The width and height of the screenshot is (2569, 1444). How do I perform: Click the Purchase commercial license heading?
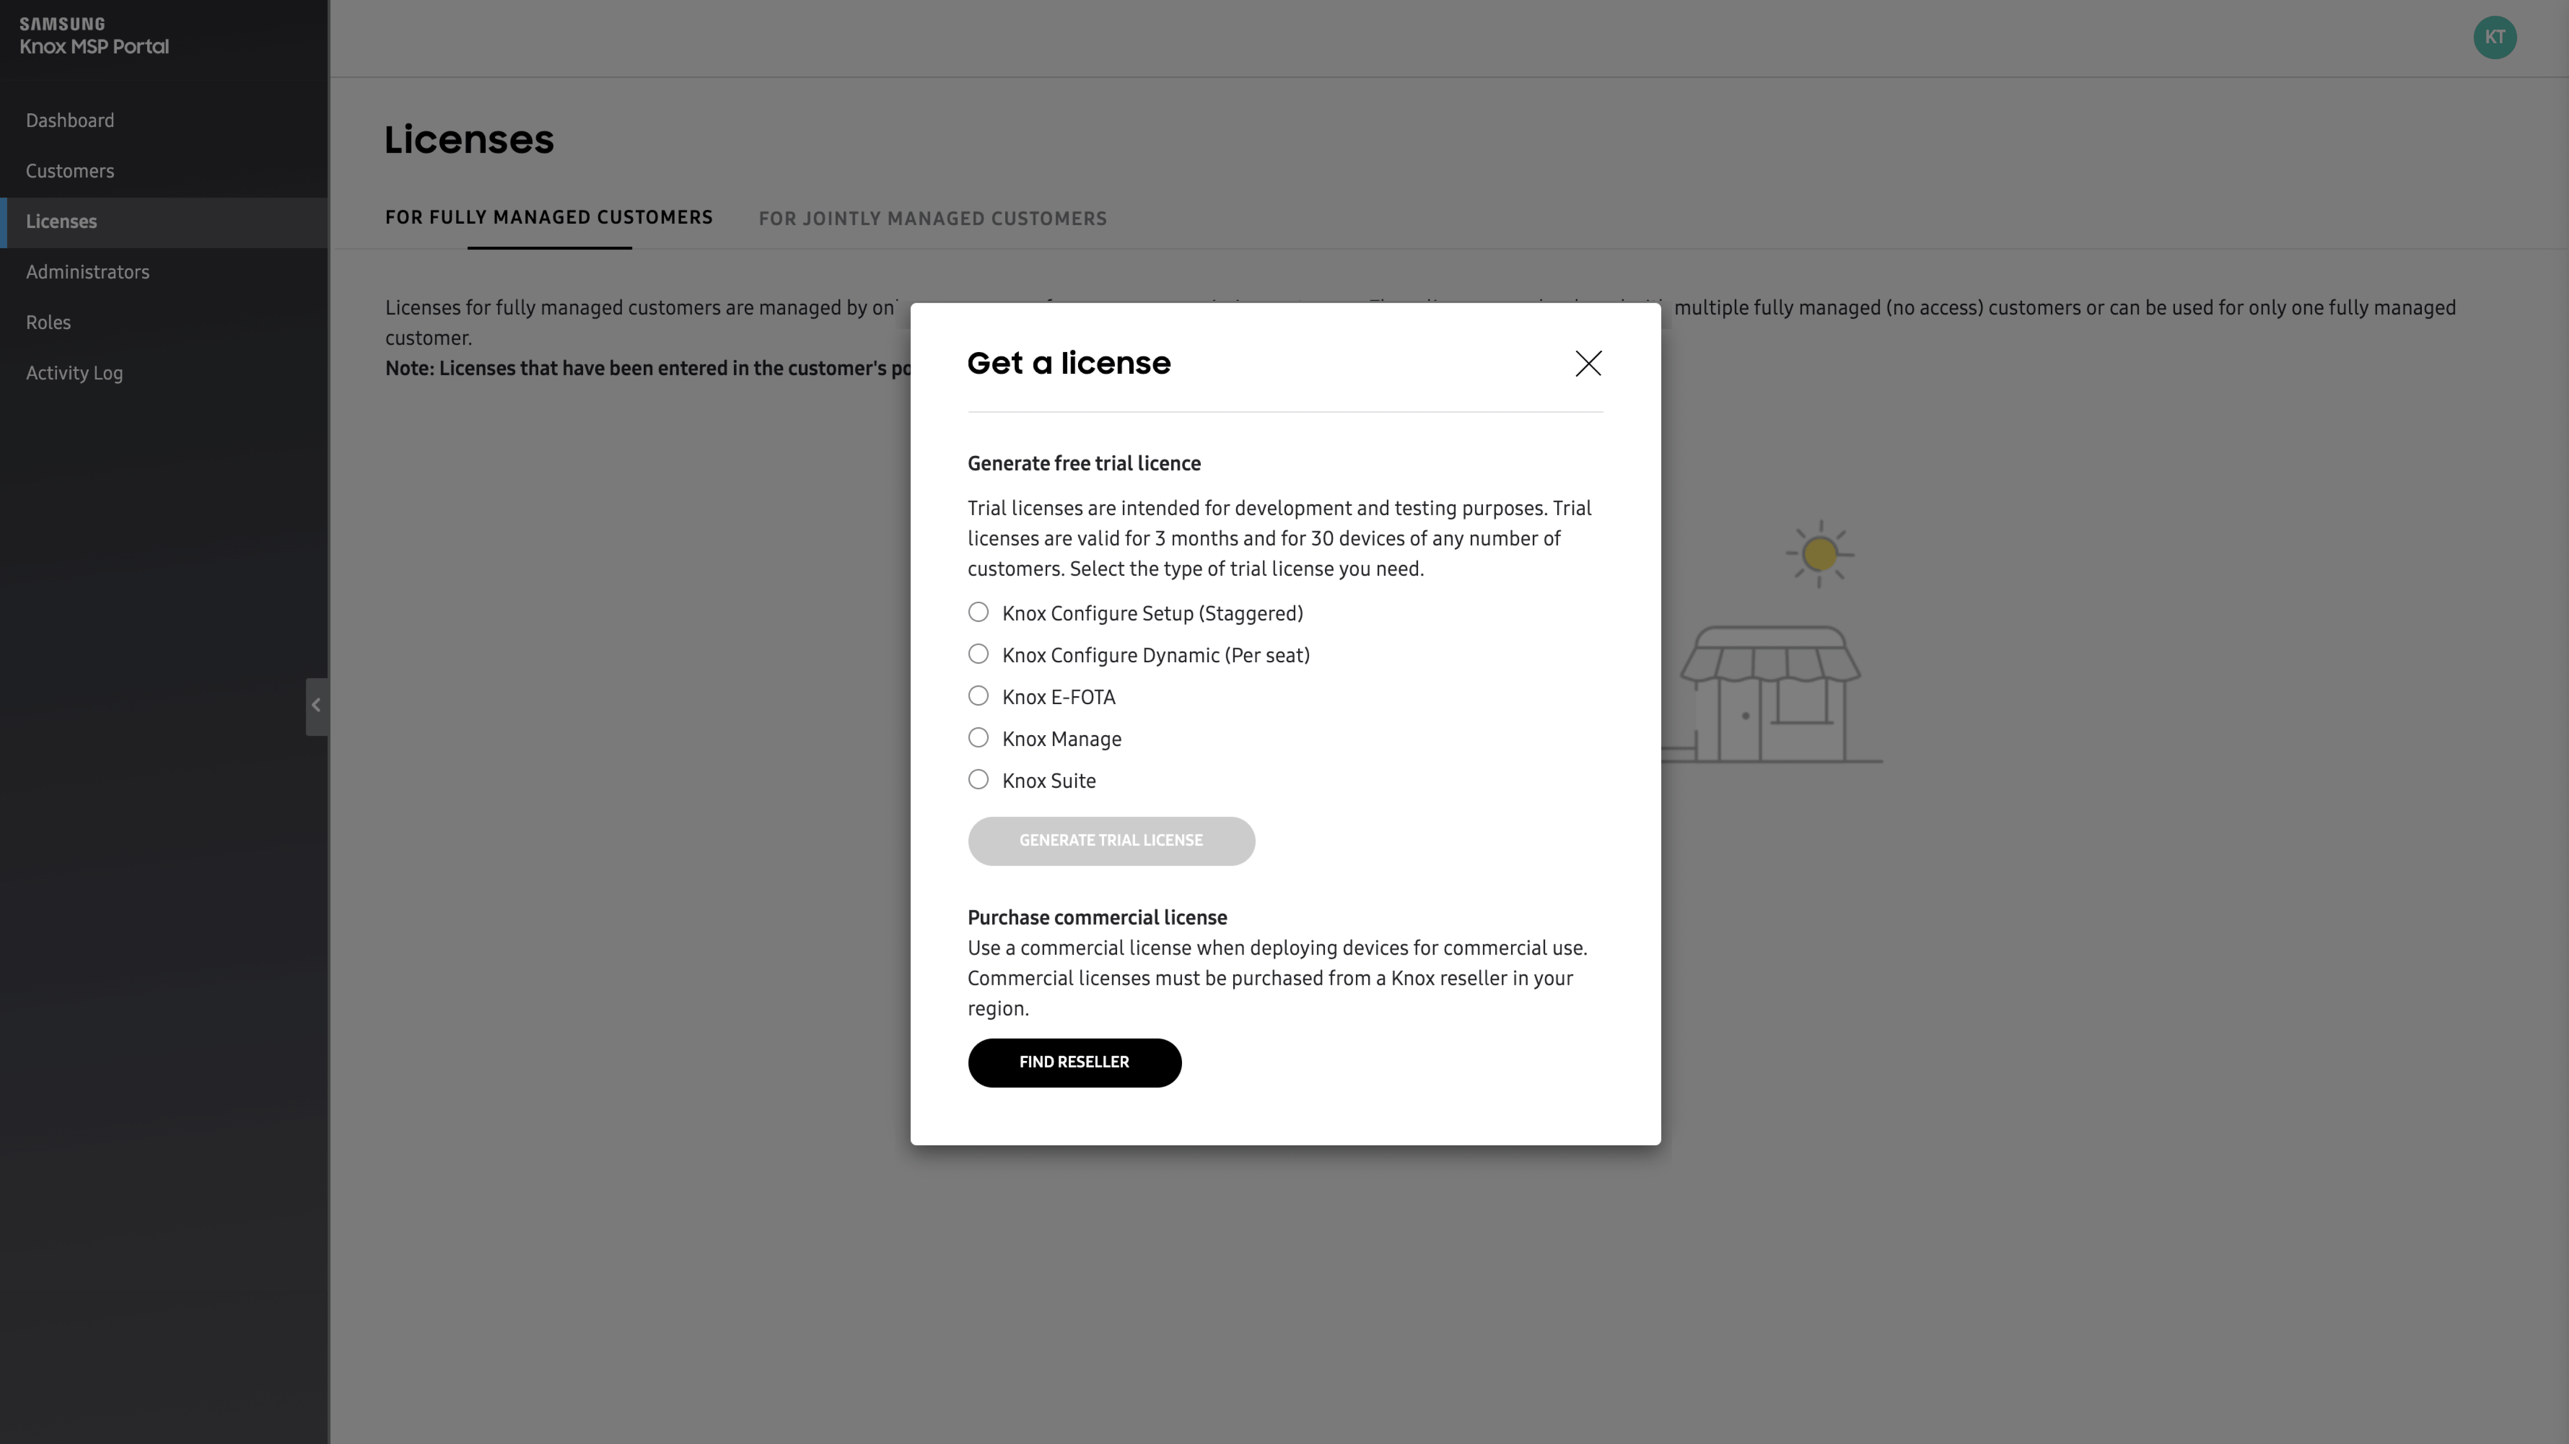(x=1097, y=918)
